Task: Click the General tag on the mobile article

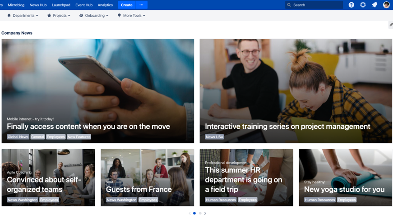Action: pos(37,137)
